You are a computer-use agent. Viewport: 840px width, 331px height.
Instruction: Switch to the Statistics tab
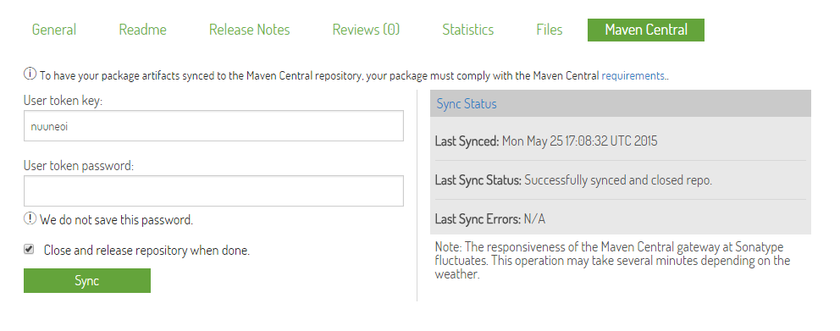(467, 30)
